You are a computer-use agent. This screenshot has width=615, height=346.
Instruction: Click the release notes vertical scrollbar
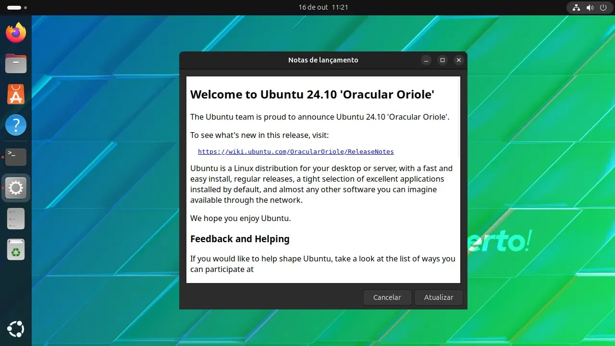point(459,118)
